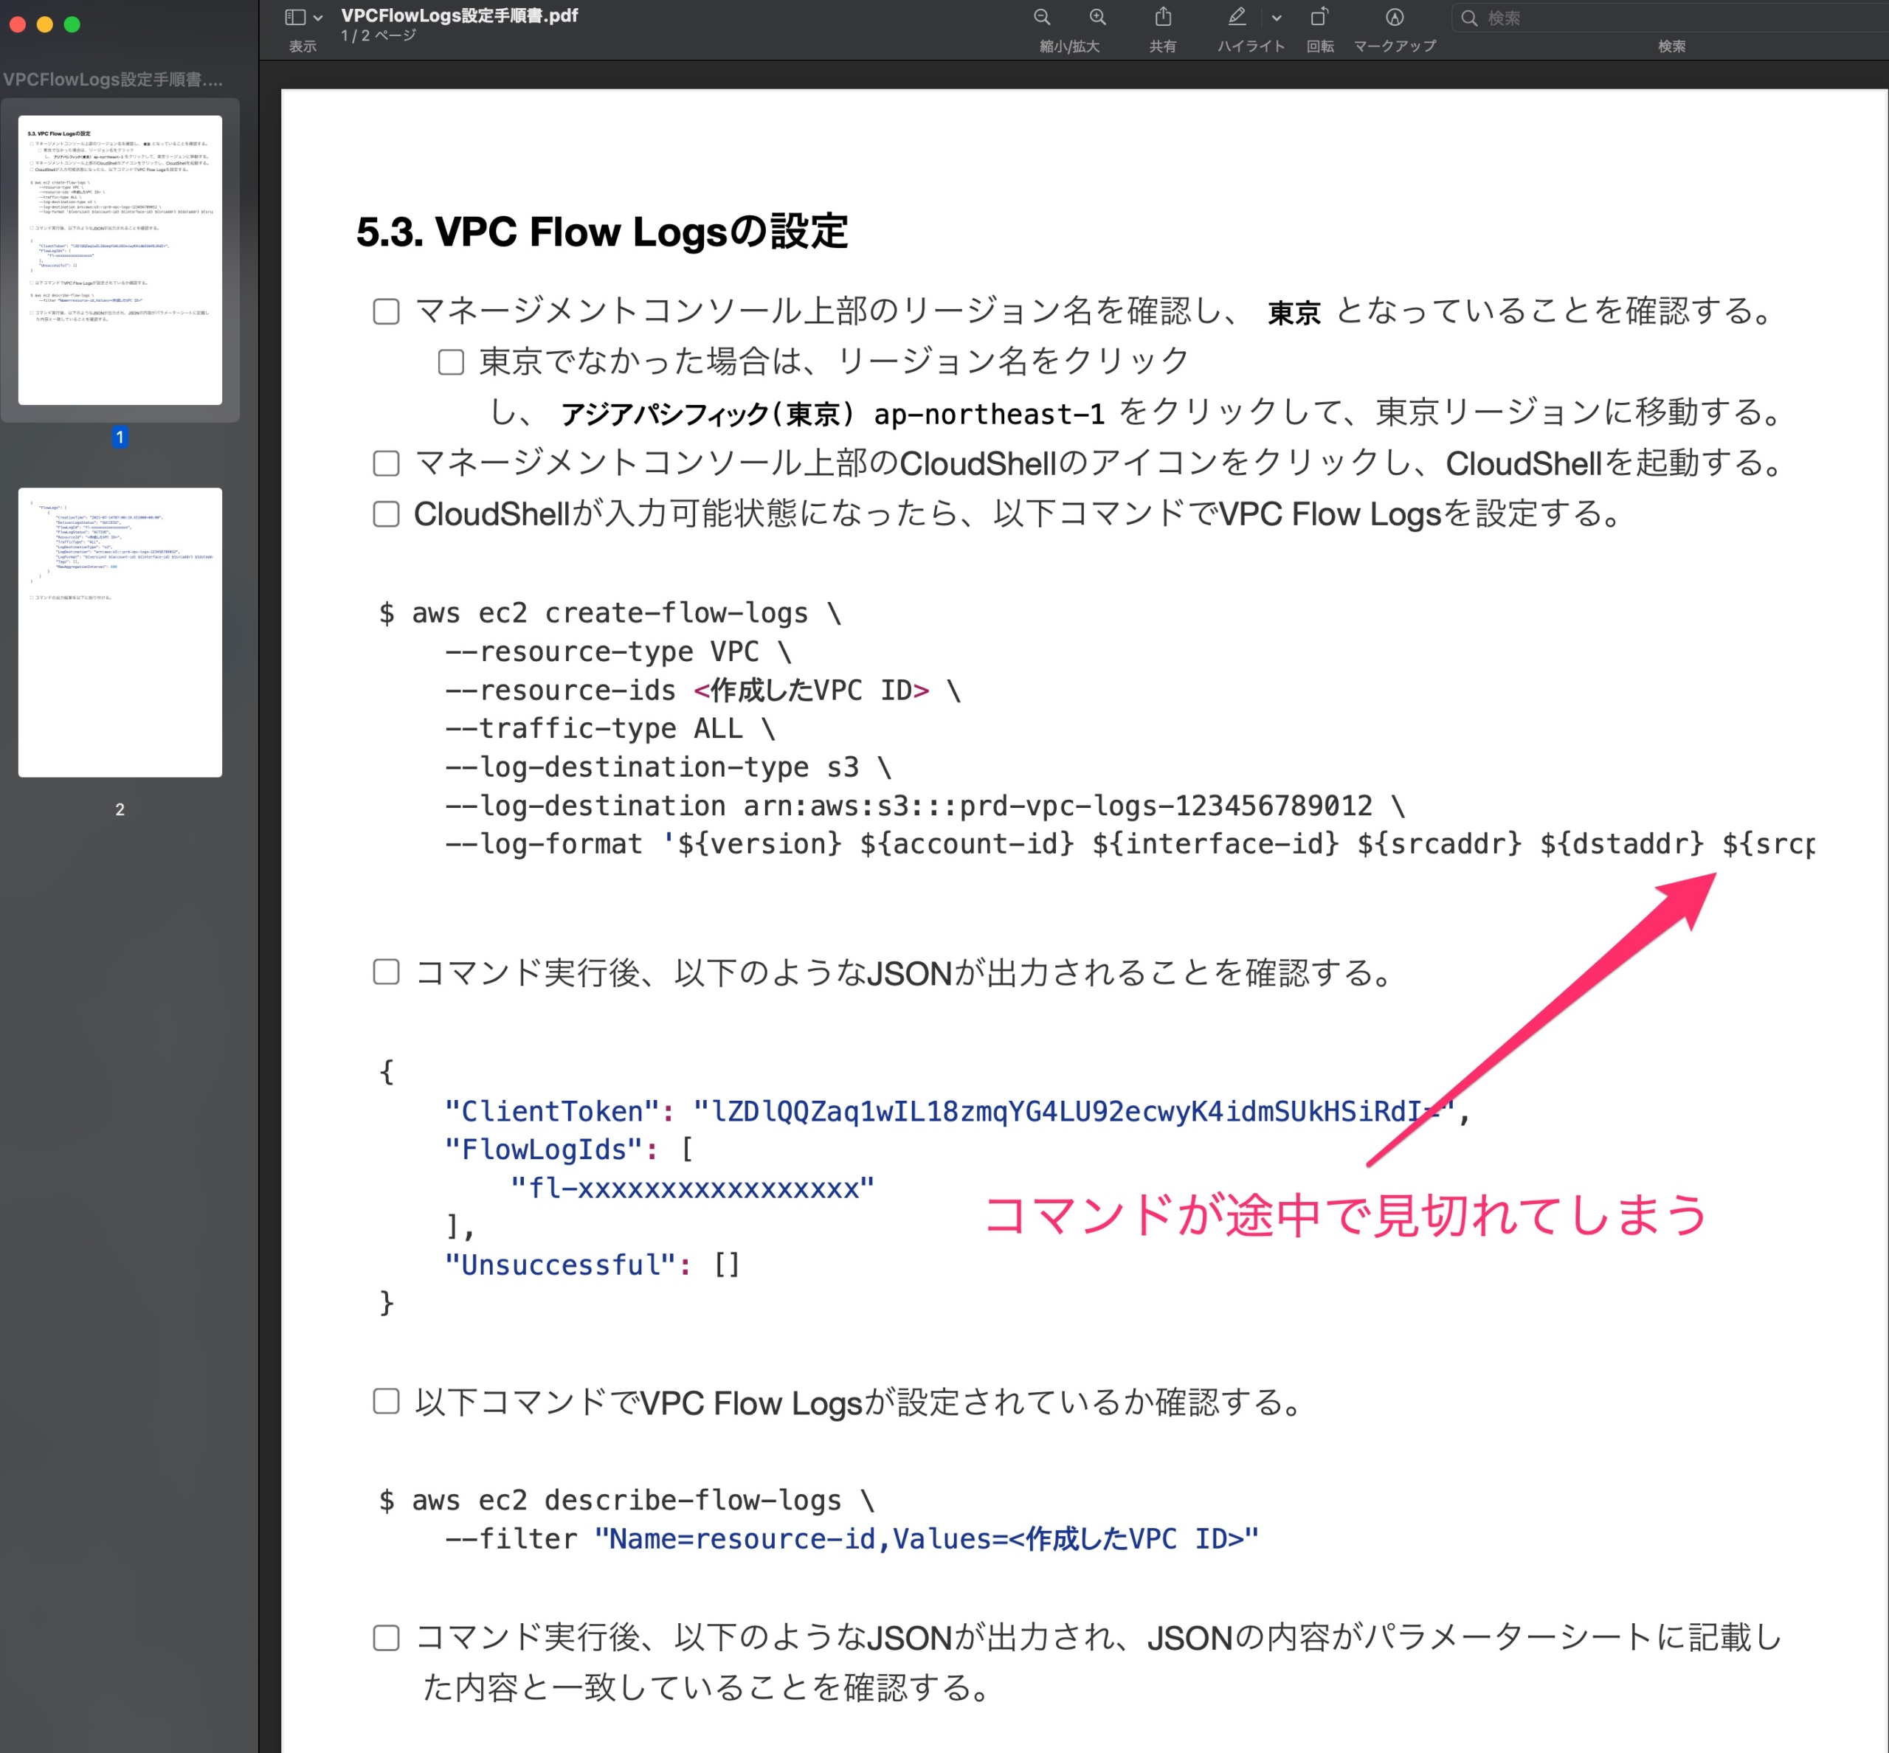The image size is (1889, 1753).
Task: Click the page number 2 label
Action: click(x=120, y=809)
